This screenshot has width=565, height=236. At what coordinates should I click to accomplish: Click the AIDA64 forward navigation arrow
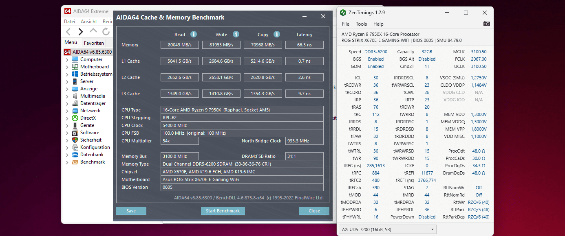click(x=81, y=31)
